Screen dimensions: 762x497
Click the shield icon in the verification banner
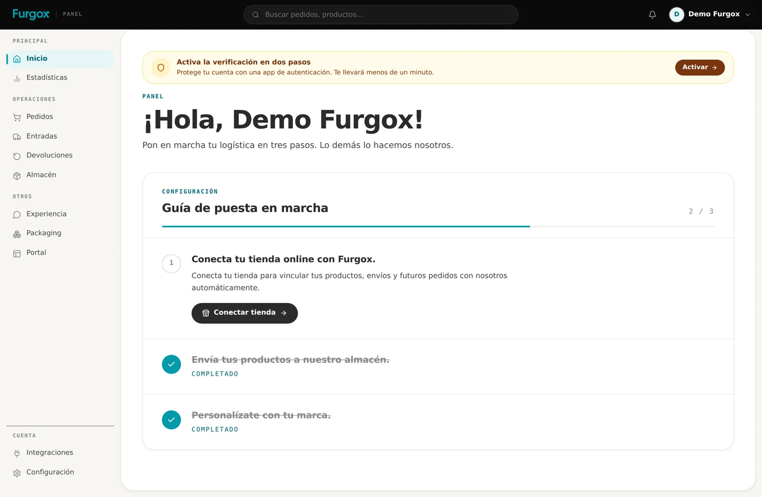tap(161, 68)
